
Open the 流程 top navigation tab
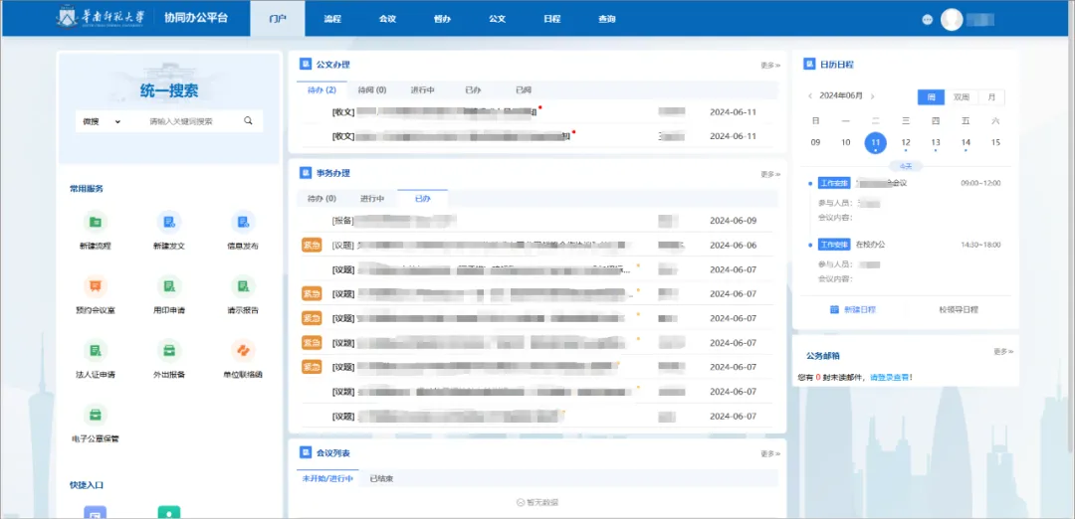(x=332, y=19)
